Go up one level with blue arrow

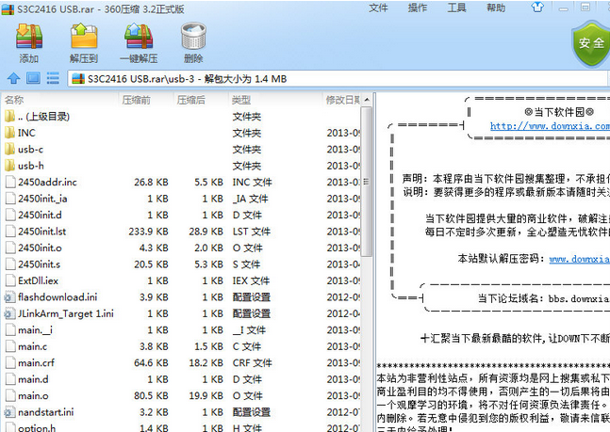pos(13,78)
